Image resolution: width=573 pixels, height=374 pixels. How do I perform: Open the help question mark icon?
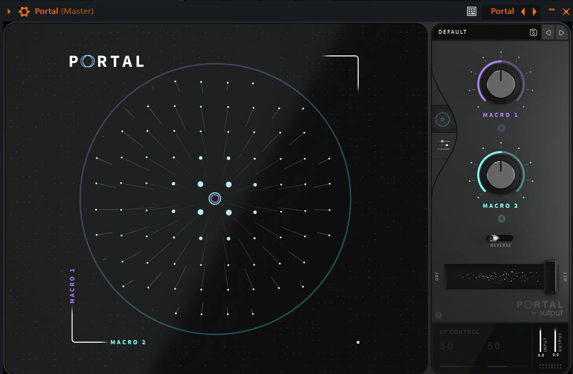pyautogui.click(x=438, y=316)
